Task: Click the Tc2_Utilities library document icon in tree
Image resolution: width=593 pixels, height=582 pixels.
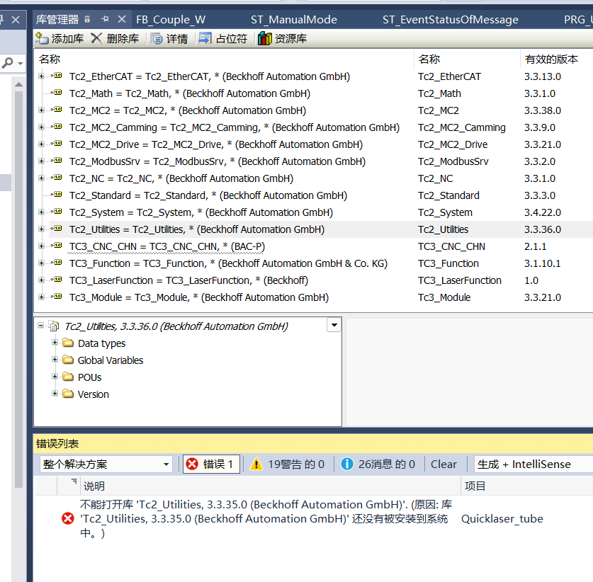Action: click(x=55, y=326)
